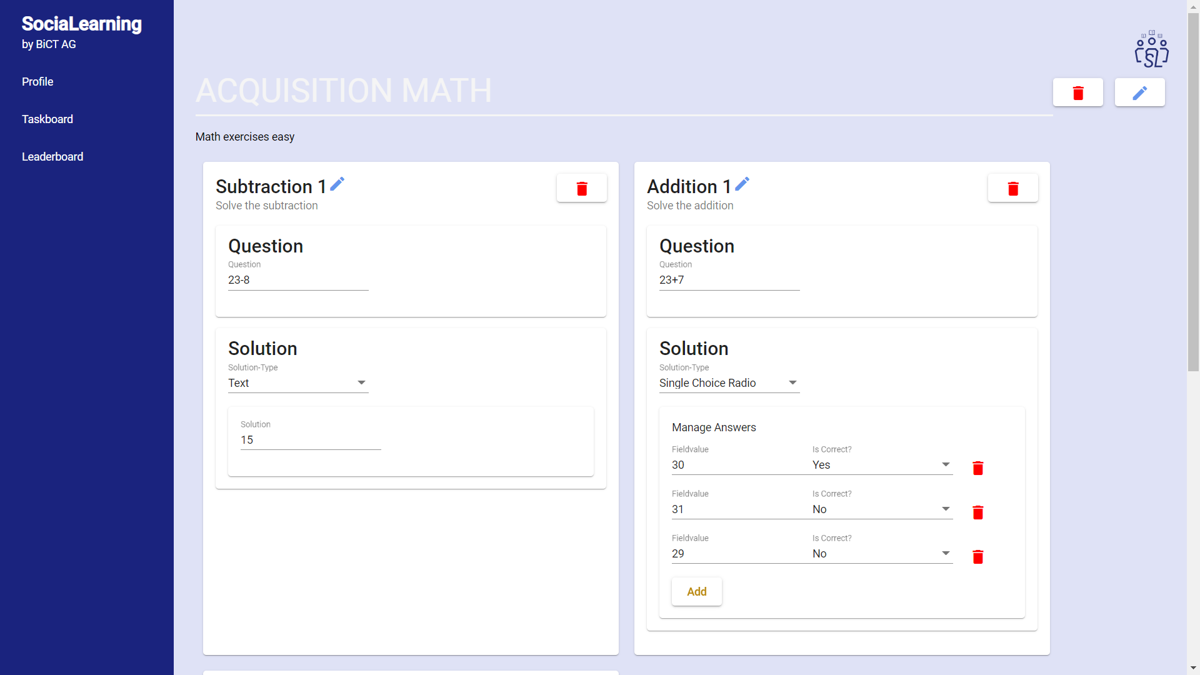Click pencil icon next to Subtraction 1
1200x675 pixels.
click(x=337, y=184)
